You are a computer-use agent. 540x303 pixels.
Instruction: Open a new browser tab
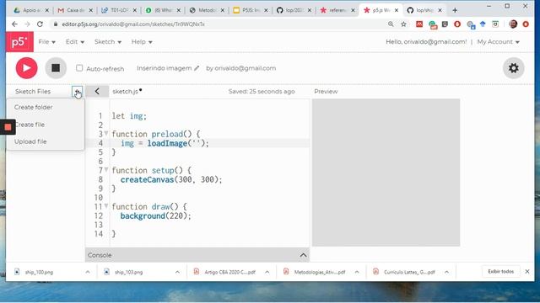point(455,10)
